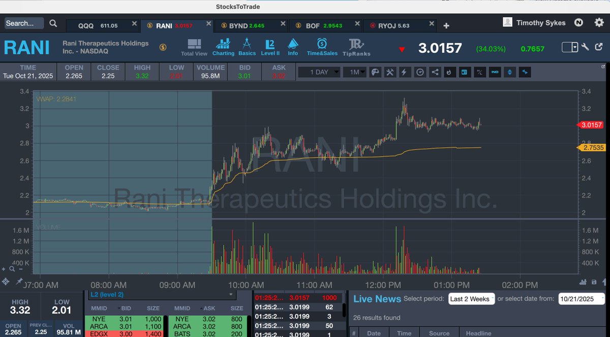Toggle the vertical arrows chart icon
This screenshot has width=610, height=337.
509,72
